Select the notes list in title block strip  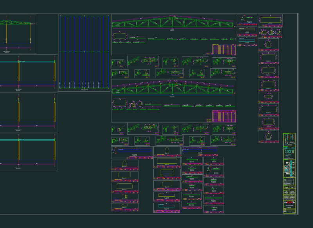pyautogui.click(x=290, y=181)
